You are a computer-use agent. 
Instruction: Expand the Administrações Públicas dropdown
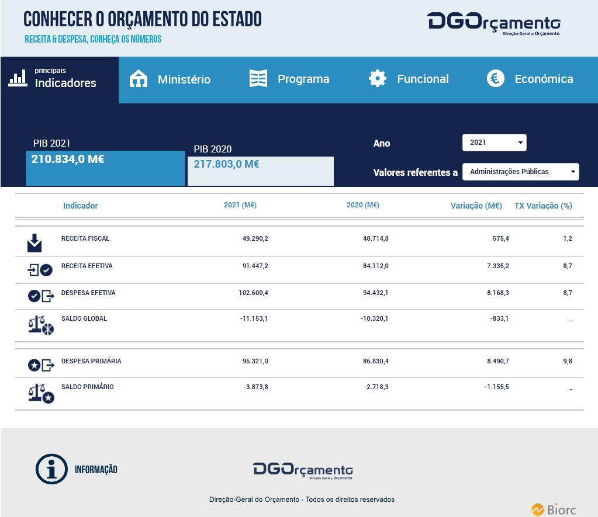[x=520, y=172]
